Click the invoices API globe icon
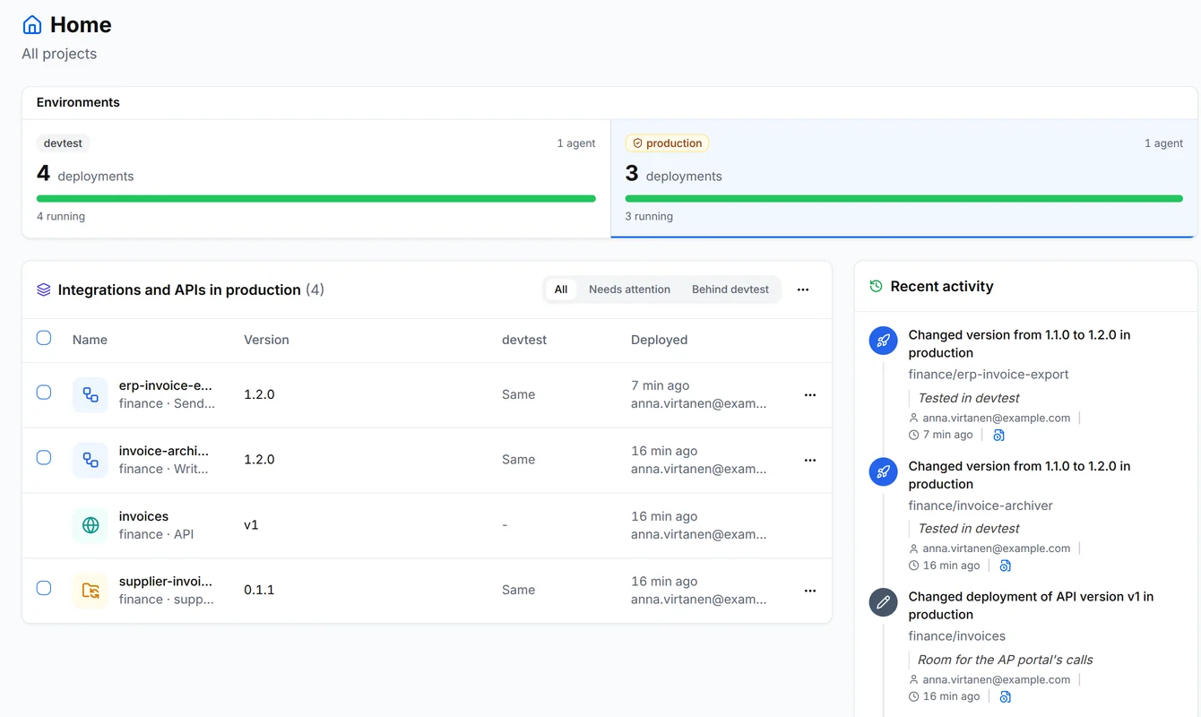The height and width of the screenshot is (717, 1201). pos(91,525)
